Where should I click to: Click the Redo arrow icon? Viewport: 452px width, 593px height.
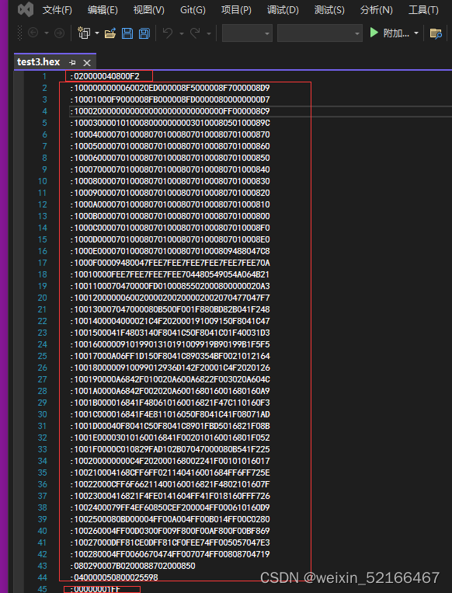(x=196, y=33)
